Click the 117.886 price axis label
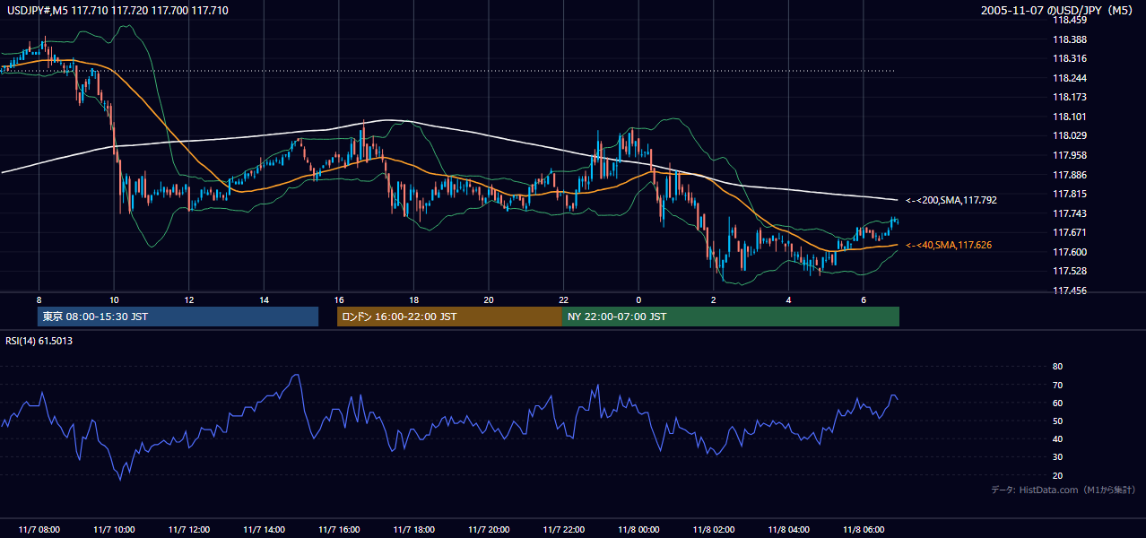 1069,175
